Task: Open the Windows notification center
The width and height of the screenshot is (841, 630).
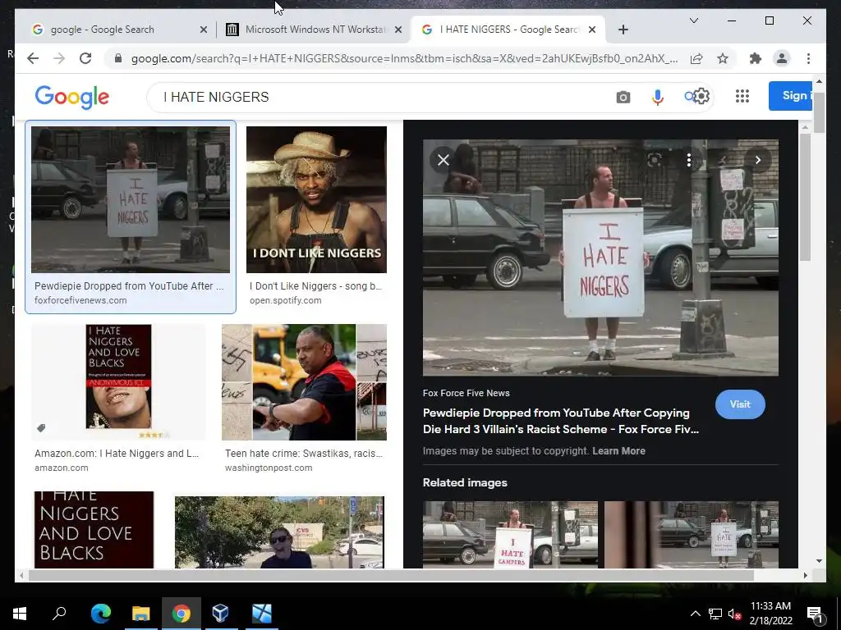Action: 815,614
